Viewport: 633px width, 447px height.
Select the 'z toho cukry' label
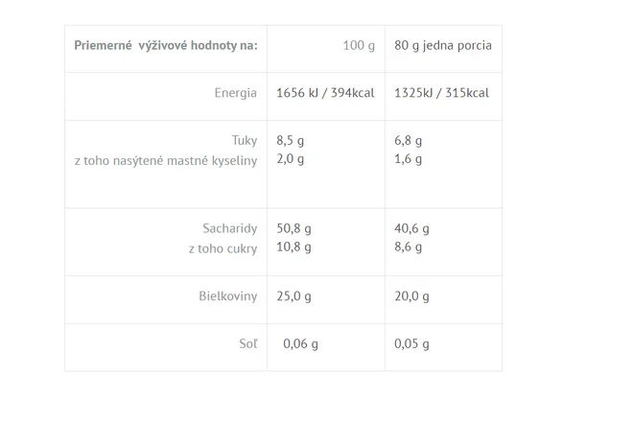point(223,248)
